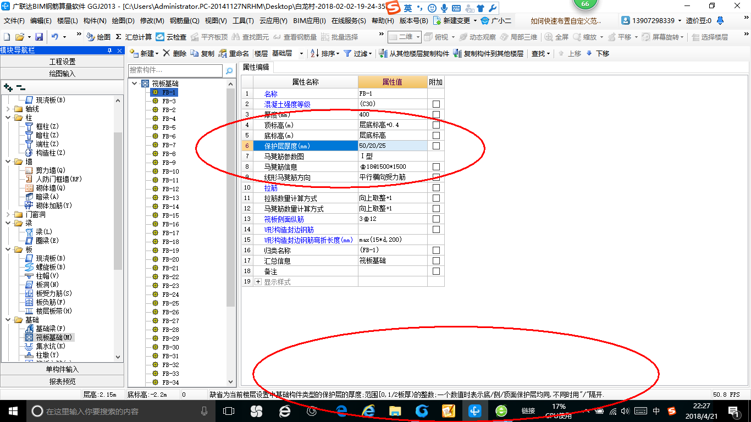Click Windows Start button

13,411
